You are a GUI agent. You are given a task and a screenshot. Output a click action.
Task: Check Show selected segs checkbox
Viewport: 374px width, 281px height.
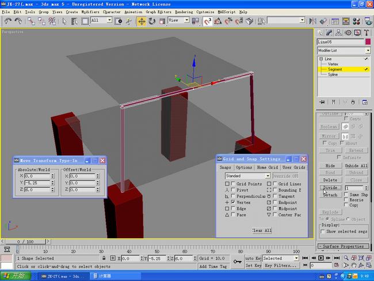pyautogui.click(x=322, y=231)
